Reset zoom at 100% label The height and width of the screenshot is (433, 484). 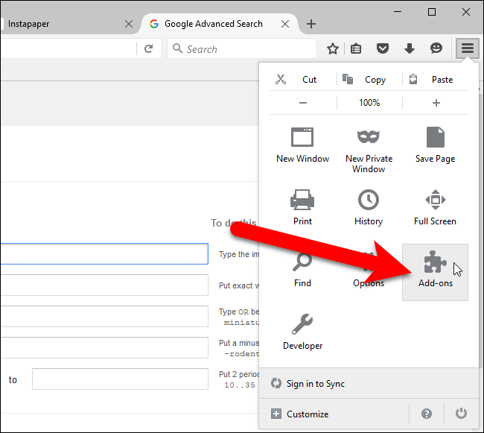(369, 103)
